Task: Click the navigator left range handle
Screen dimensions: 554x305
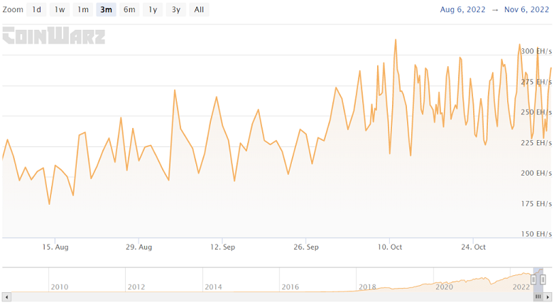Action: click(x=533, y=279)
